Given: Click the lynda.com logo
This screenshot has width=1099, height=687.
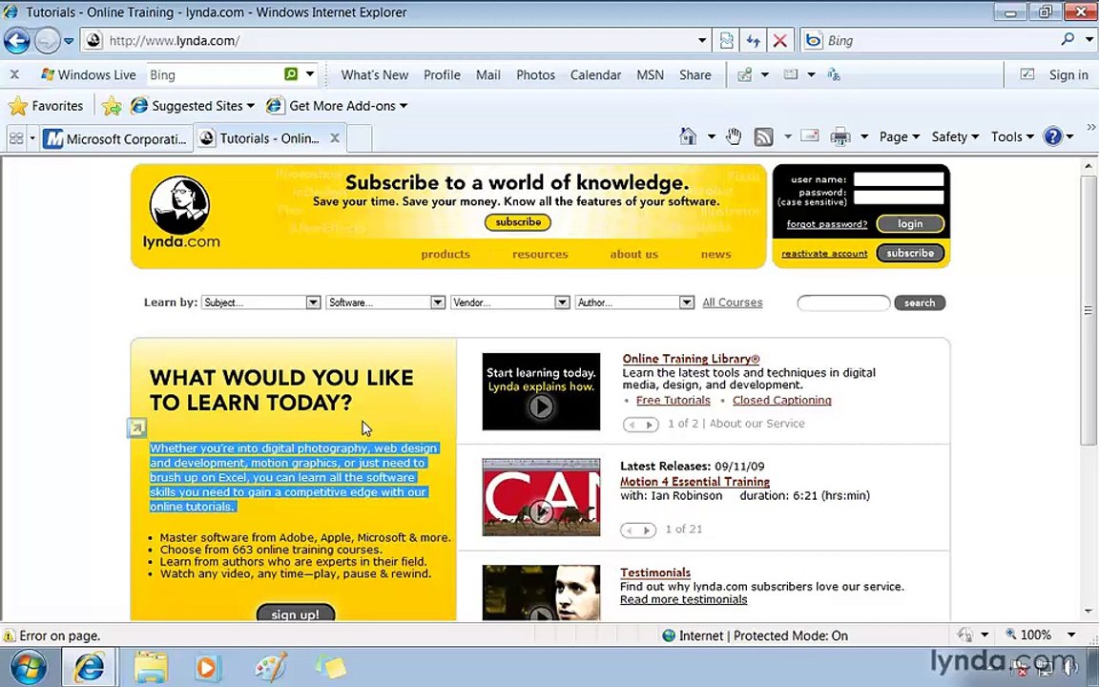Looking at the screenshot, I should [181, 214].
